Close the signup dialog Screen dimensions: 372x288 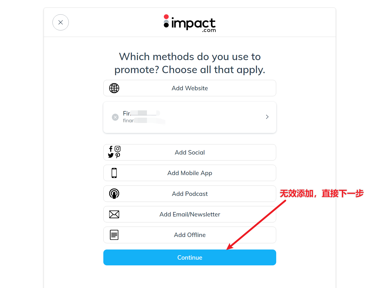coord(60,22)
